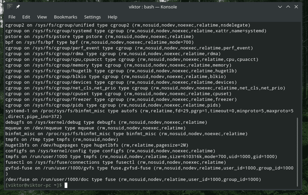Close the Konsole window
Image resolution: width=308 pixels, height=195 pixels.
(297, 7)
